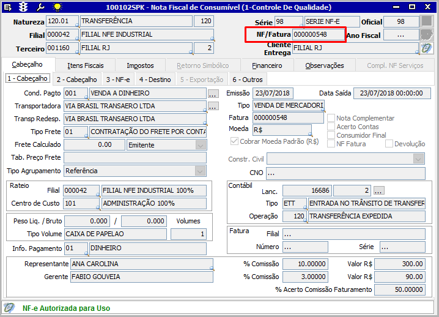439x317 pixels.
Task: Open lookup for Filial code 000042 at top
Action: coord(78,40)
